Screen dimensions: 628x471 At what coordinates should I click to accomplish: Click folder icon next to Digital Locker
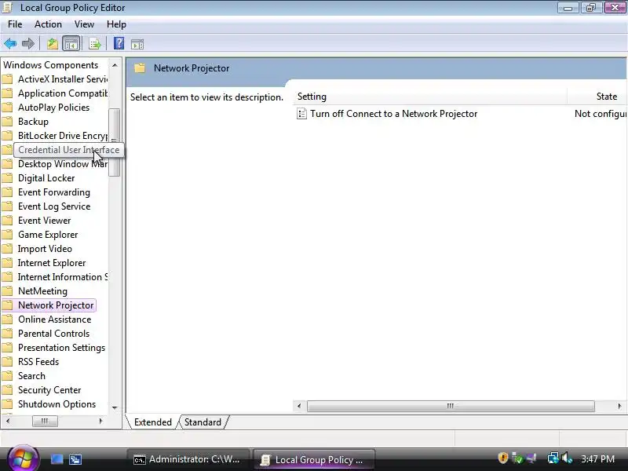point(7,178)
